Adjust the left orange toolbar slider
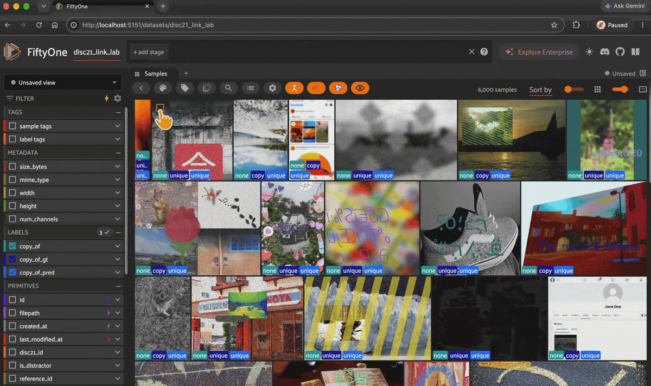 573,89
